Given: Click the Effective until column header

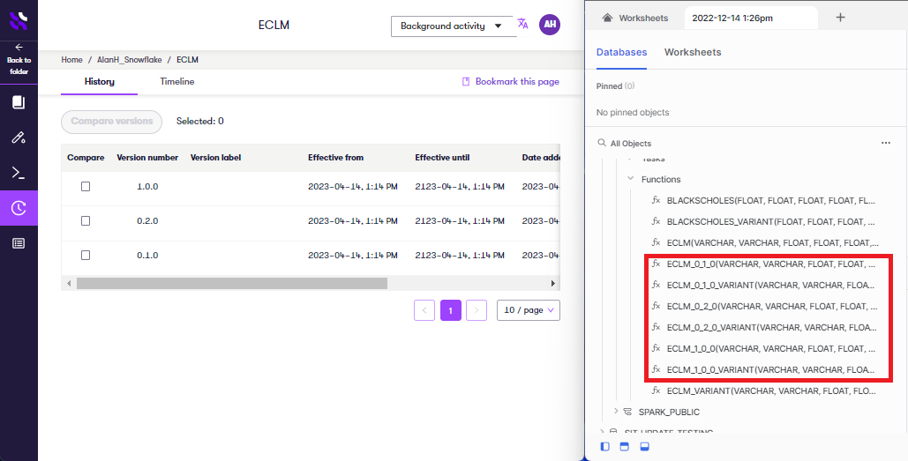Looking at the screenshot, I should pos(442,157).
